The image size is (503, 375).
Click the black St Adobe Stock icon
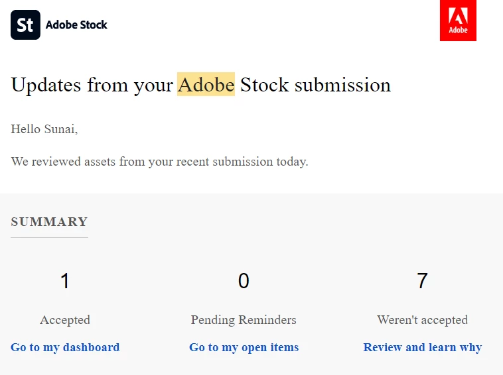click(25, 25)
